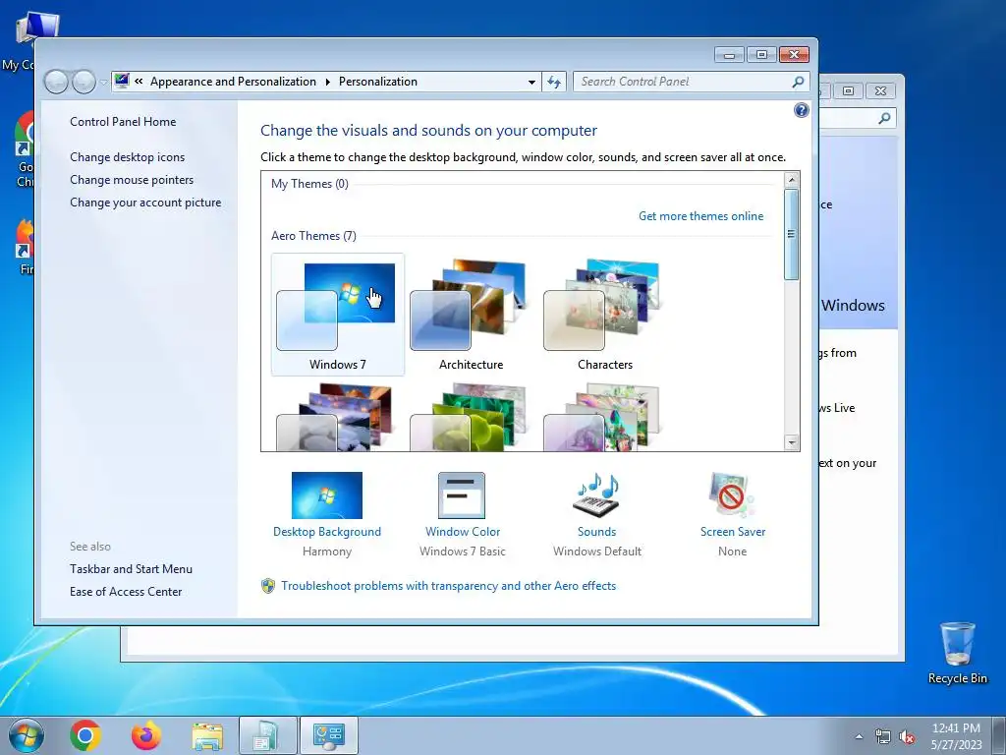Click the Sounds text link
This screenshot has width=1006, height=755.
[x=596, y=532]
